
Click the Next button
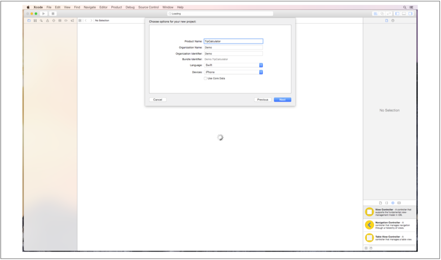pyautogui.click(x=282, y=100)
